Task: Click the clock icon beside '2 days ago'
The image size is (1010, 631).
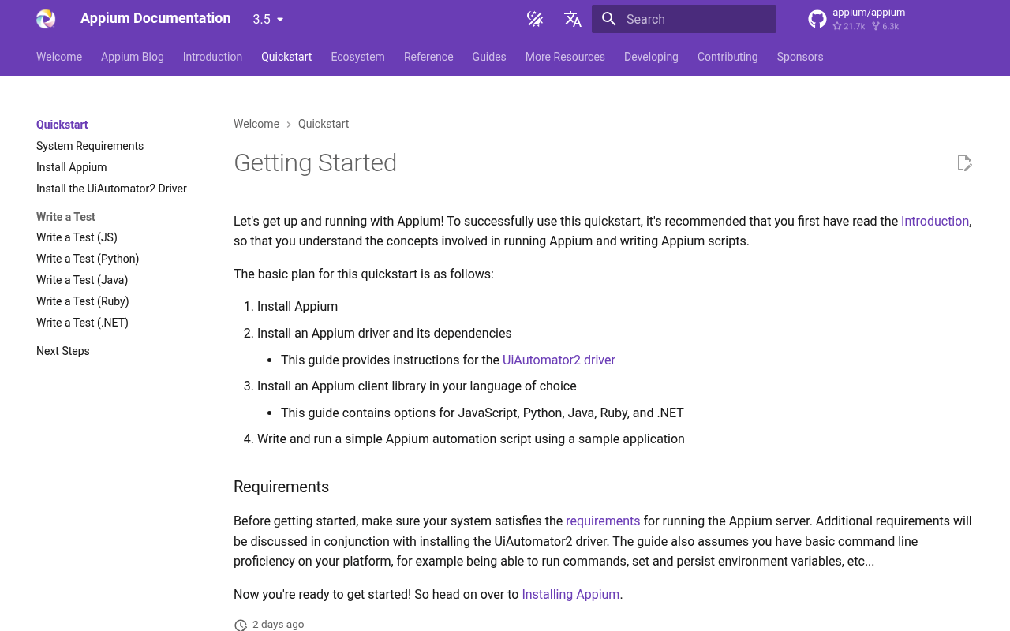Action: tap(241, 625)
